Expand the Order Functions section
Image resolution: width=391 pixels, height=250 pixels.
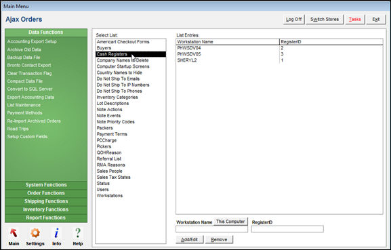[46, 193]
